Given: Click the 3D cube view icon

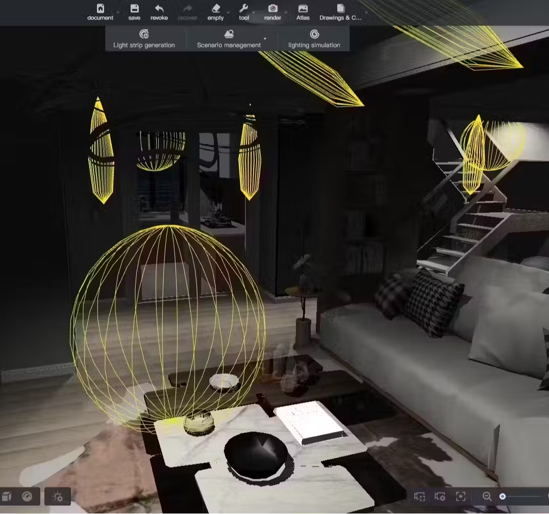Looking at the screenshot, I should point(7,496).
